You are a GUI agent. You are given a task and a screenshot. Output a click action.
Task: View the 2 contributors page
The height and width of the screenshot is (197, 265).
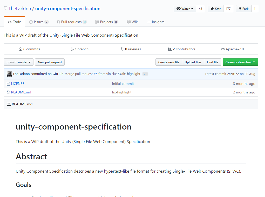[181, 49]
